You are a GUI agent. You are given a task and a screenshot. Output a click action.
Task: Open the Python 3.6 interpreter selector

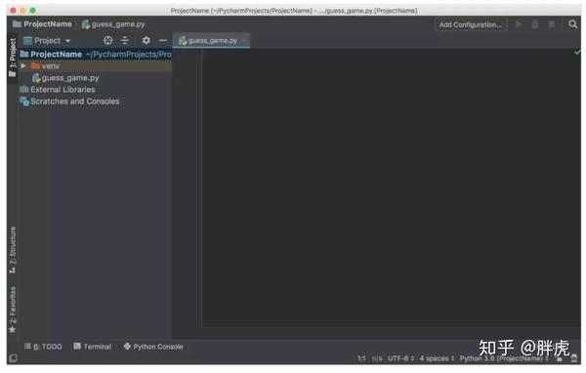pyautogui.click(x=504, y=358)
